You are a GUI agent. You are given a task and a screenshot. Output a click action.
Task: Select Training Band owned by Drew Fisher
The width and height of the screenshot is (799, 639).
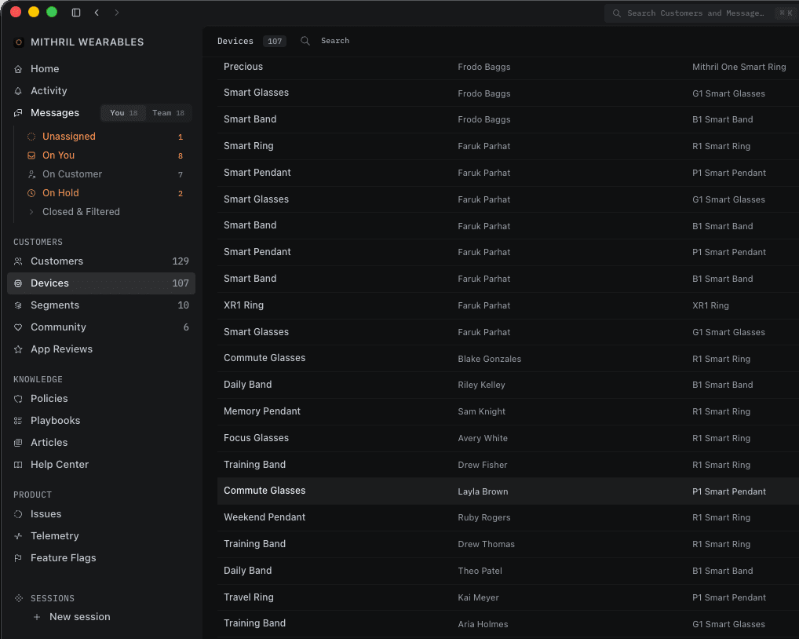pyautogui.click(x=508, y=465)
